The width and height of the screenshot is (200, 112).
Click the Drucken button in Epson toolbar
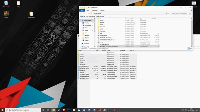(101, 16)
